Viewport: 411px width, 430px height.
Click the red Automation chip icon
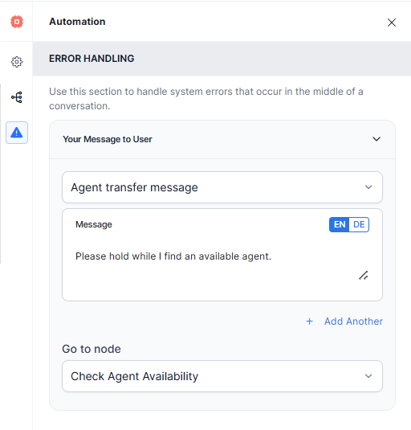pos(17,22)
